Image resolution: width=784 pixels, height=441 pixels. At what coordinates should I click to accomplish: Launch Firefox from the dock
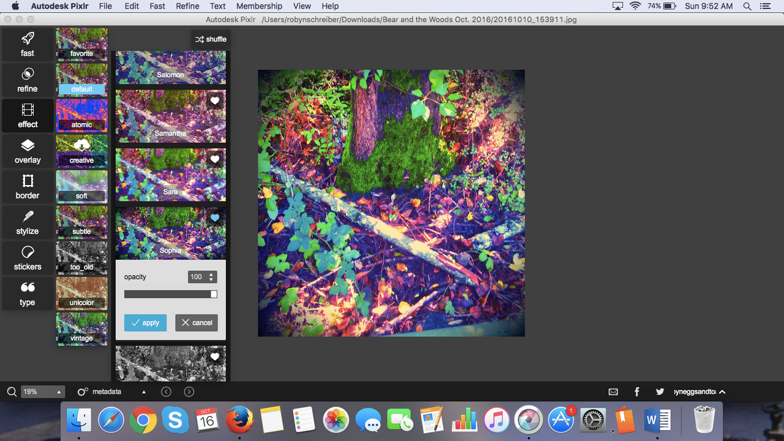point(239,420)
